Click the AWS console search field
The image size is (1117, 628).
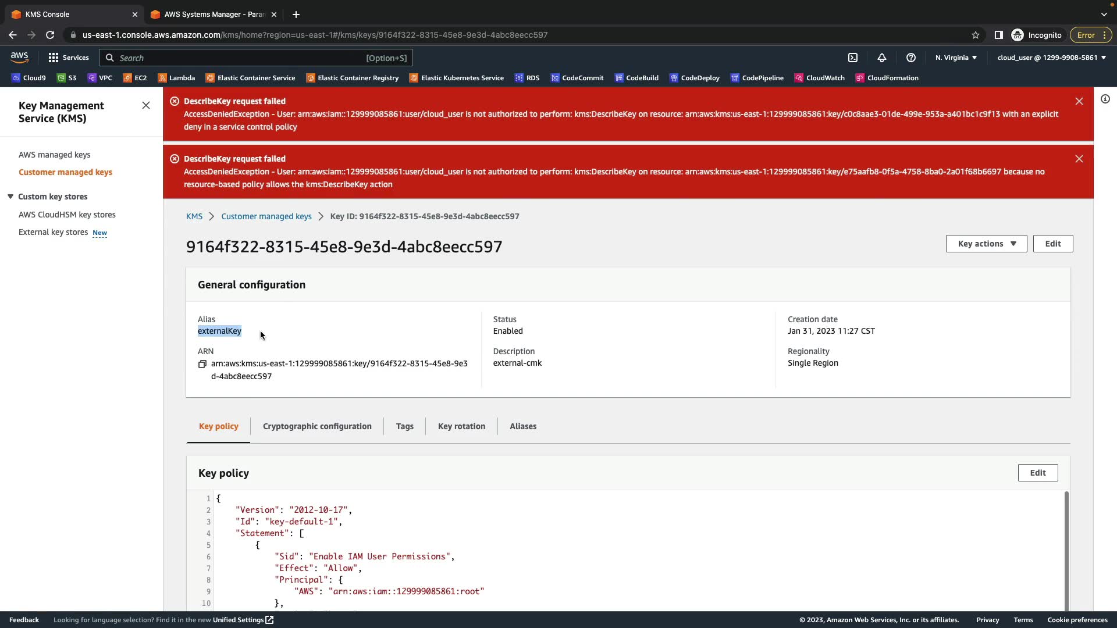click(256, 58)
